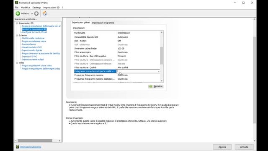
Task: Open the File menu
Action: pos(17,8)
